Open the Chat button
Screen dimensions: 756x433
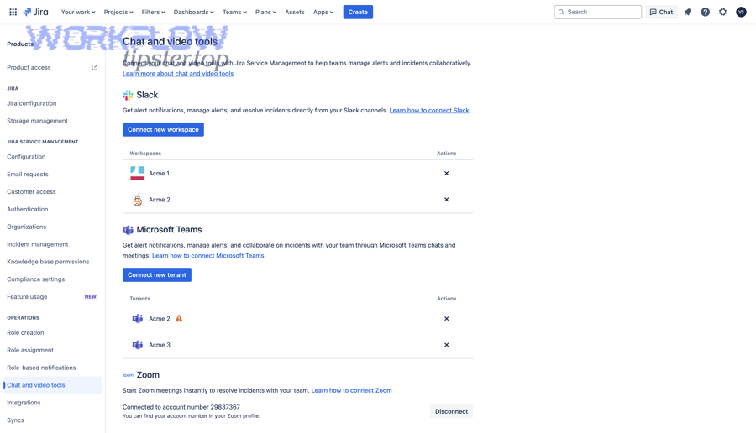pos(662,12)
